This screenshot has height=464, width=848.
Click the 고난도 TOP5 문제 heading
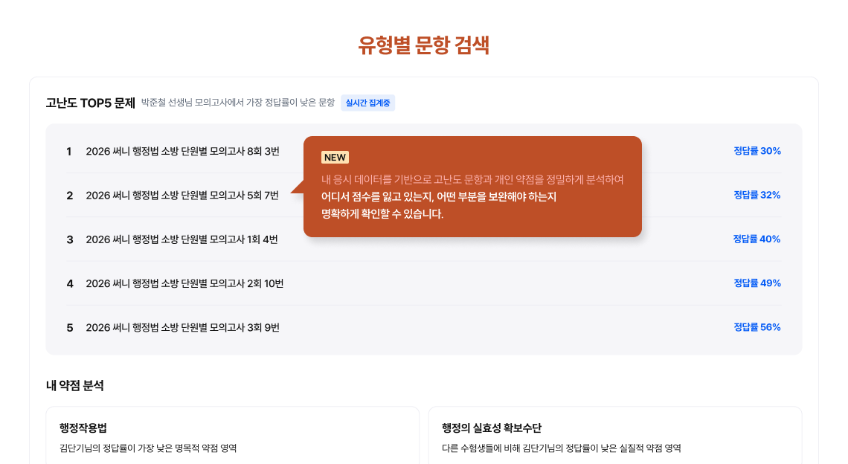[x=90, y=103]
